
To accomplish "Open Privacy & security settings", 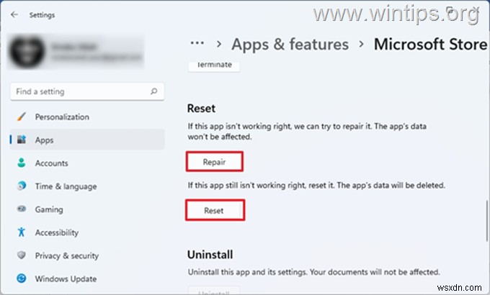I will [x=87, y=255].
